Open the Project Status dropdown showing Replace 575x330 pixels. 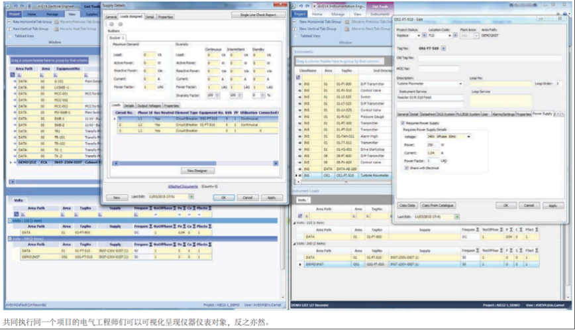pos(419,36)
